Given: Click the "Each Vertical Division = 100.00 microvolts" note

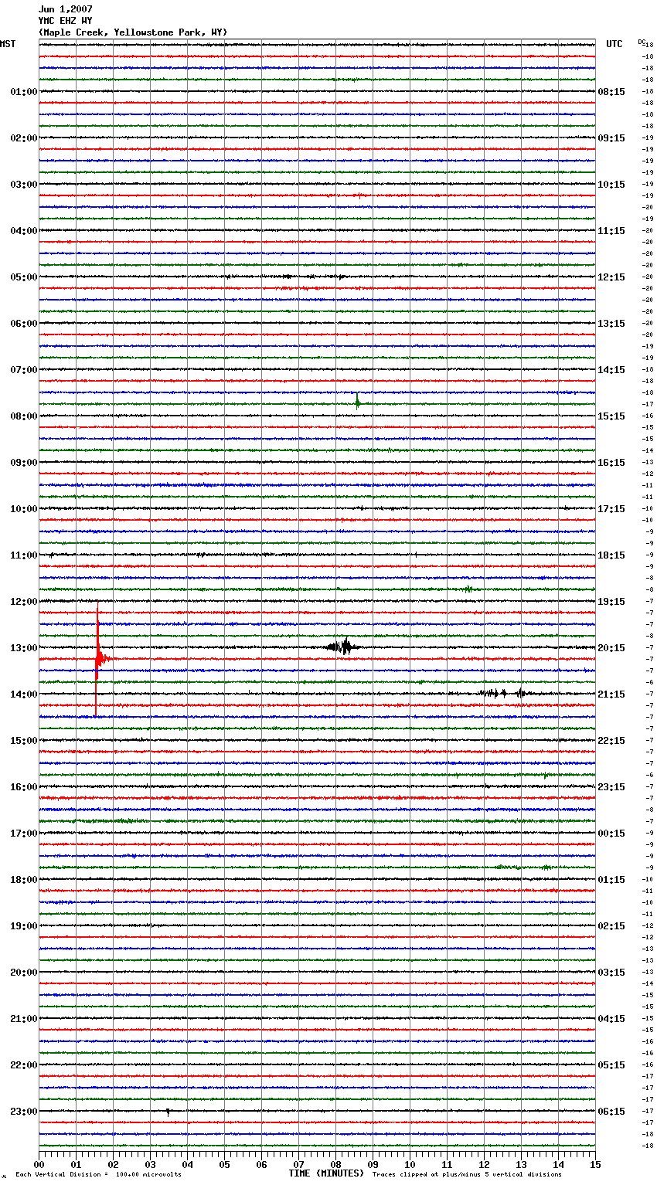Looking at the screenshot, I should 98,1174.
